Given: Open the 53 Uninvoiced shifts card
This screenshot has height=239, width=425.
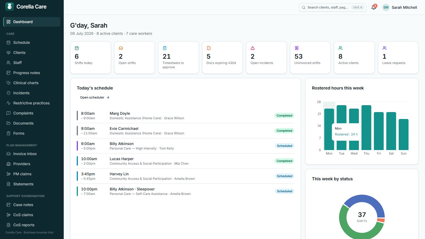Looking at the screenshot, I should coord(310,58).
